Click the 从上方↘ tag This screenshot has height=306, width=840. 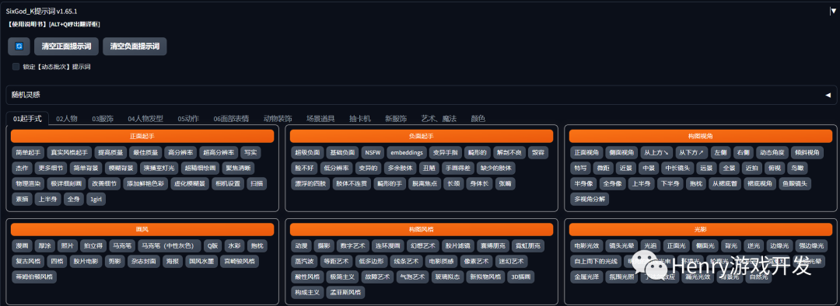(656, 152)
